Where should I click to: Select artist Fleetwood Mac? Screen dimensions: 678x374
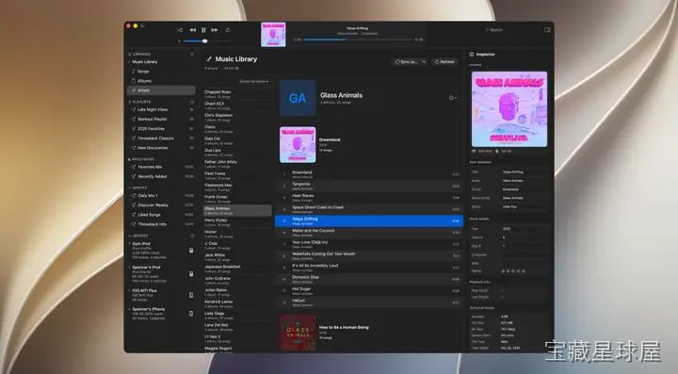(237, 187)
